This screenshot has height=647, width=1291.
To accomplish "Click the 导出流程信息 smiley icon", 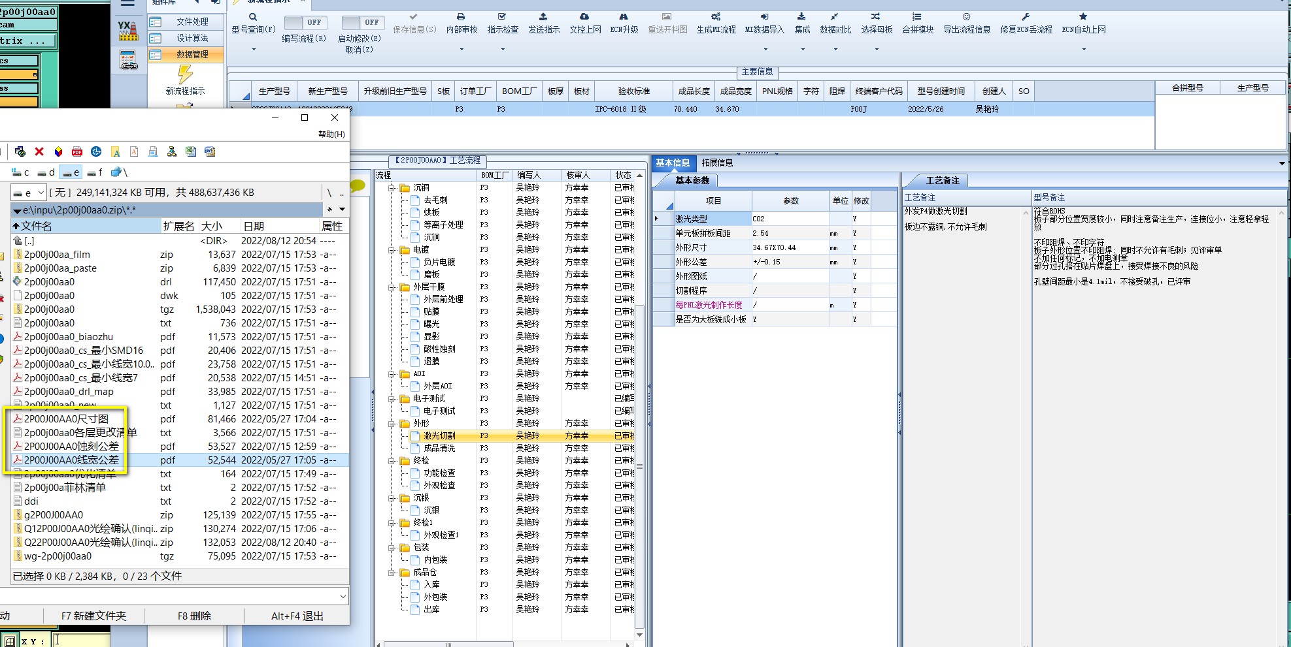I will tap(966, 17).
